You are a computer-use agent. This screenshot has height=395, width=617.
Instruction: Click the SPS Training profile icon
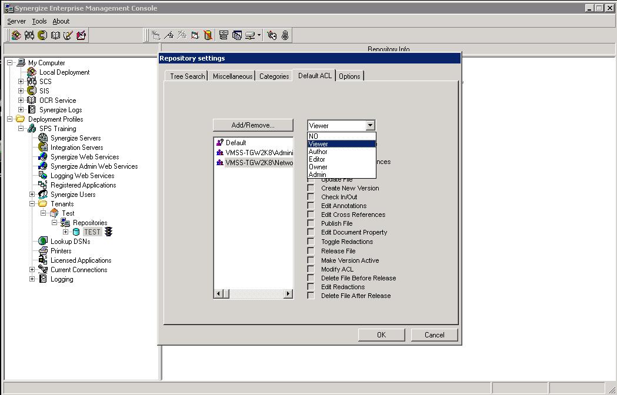click(32, 129)
